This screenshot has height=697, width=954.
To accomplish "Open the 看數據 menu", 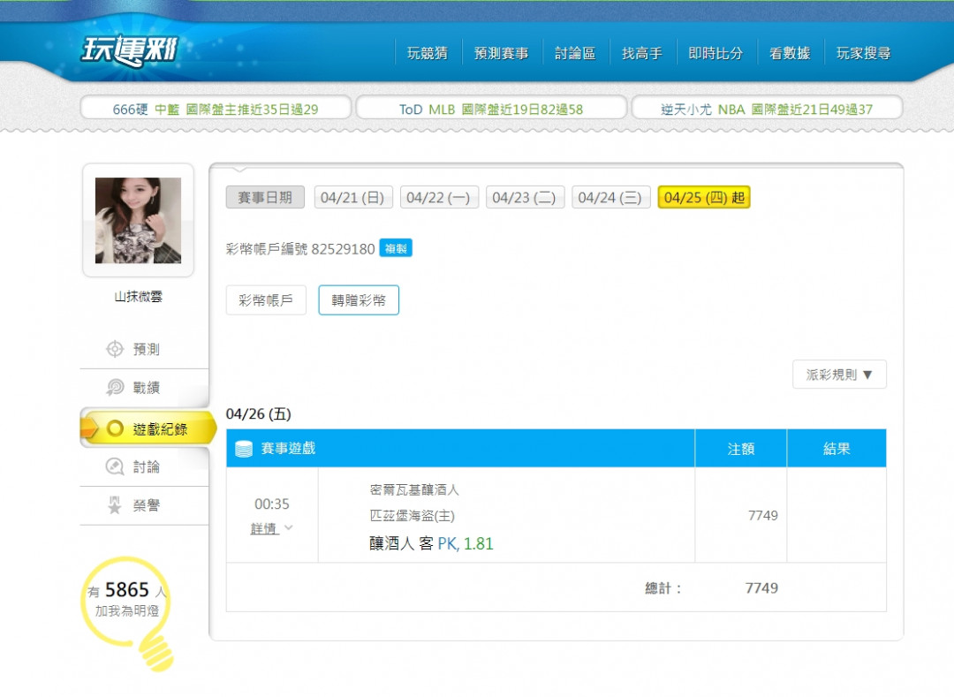I will [x=790, y=54].
